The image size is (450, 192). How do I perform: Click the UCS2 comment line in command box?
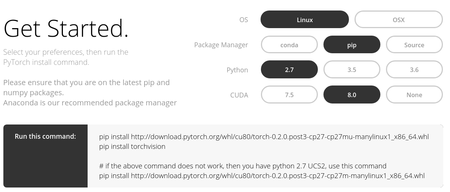click(x=243, y=166)
